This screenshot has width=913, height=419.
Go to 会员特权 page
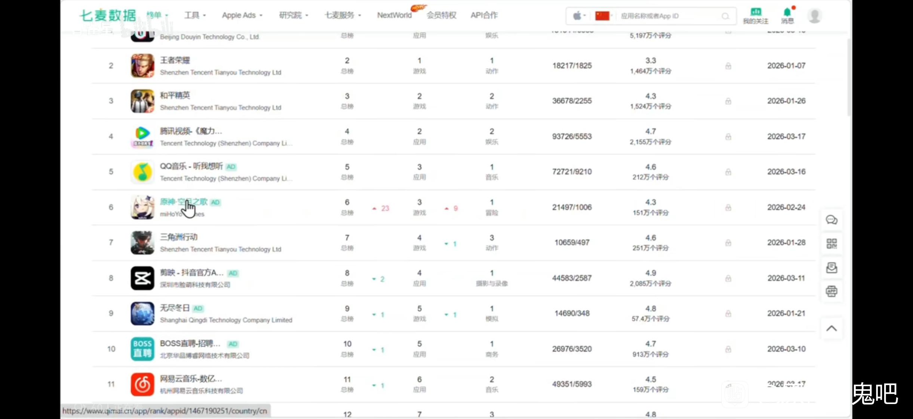[x=441, y=15]
